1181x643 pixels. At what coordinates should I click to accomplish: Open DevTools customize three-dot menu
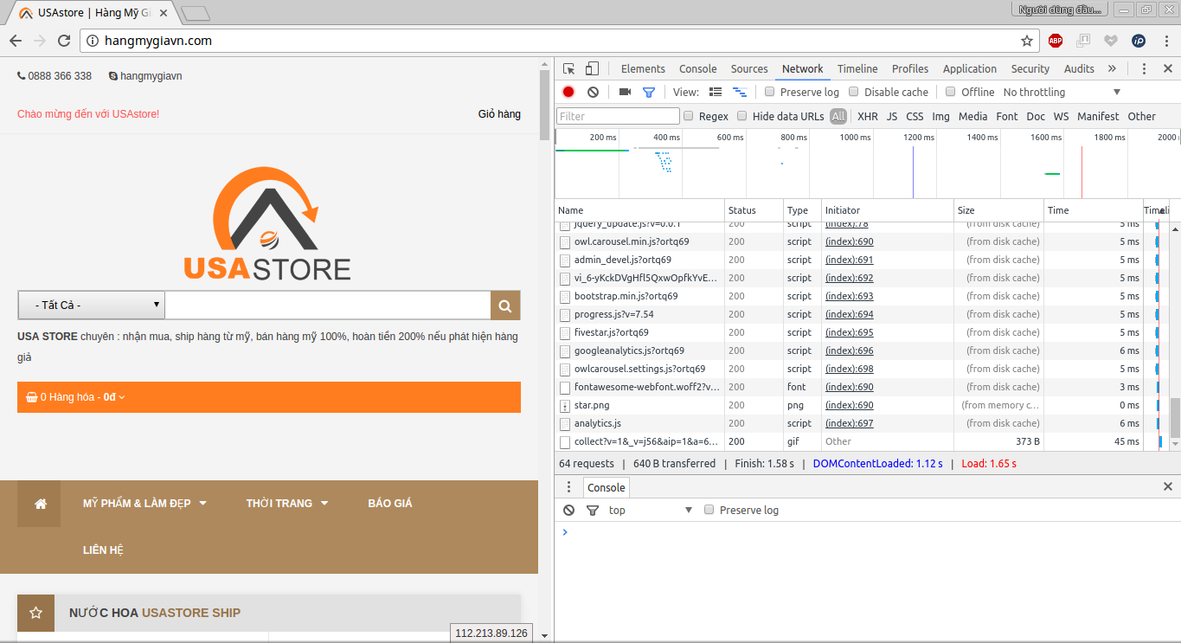pos(1144,69)
